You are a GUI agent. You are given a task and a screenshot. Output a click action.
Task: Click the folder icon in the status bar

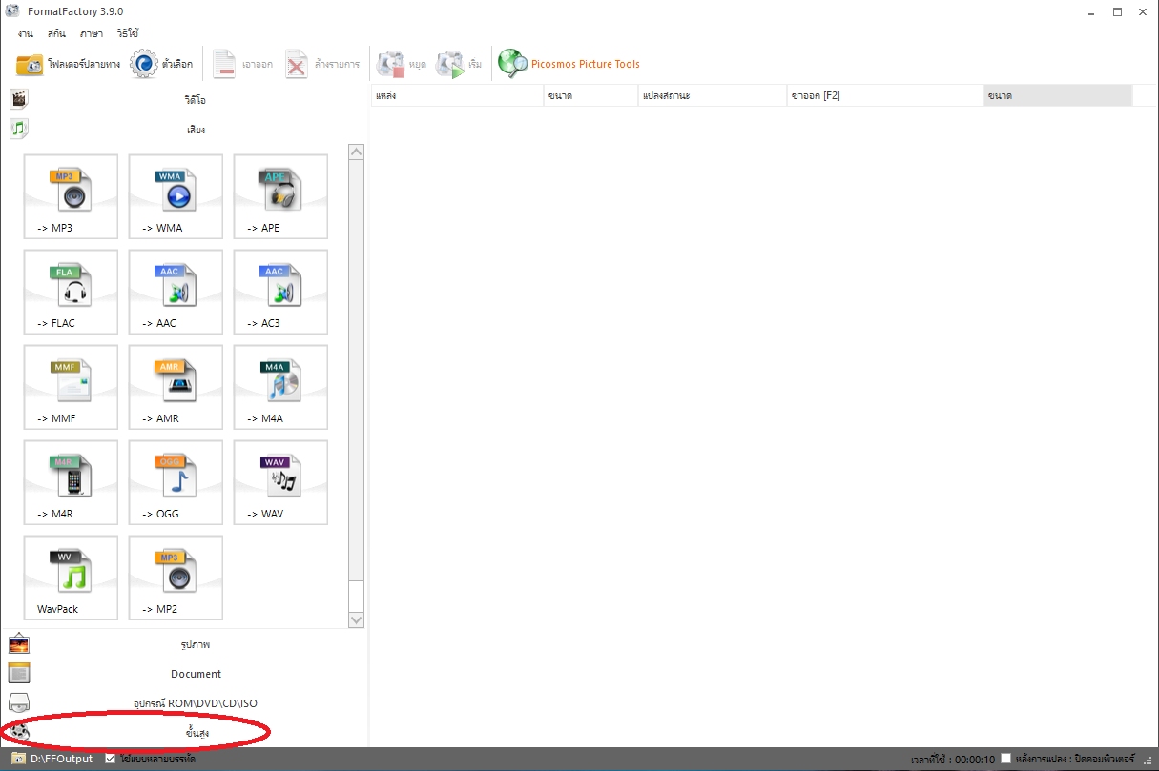[18, 759]
